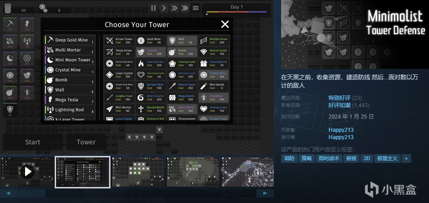Set game to double speed

tap(174, 8)
